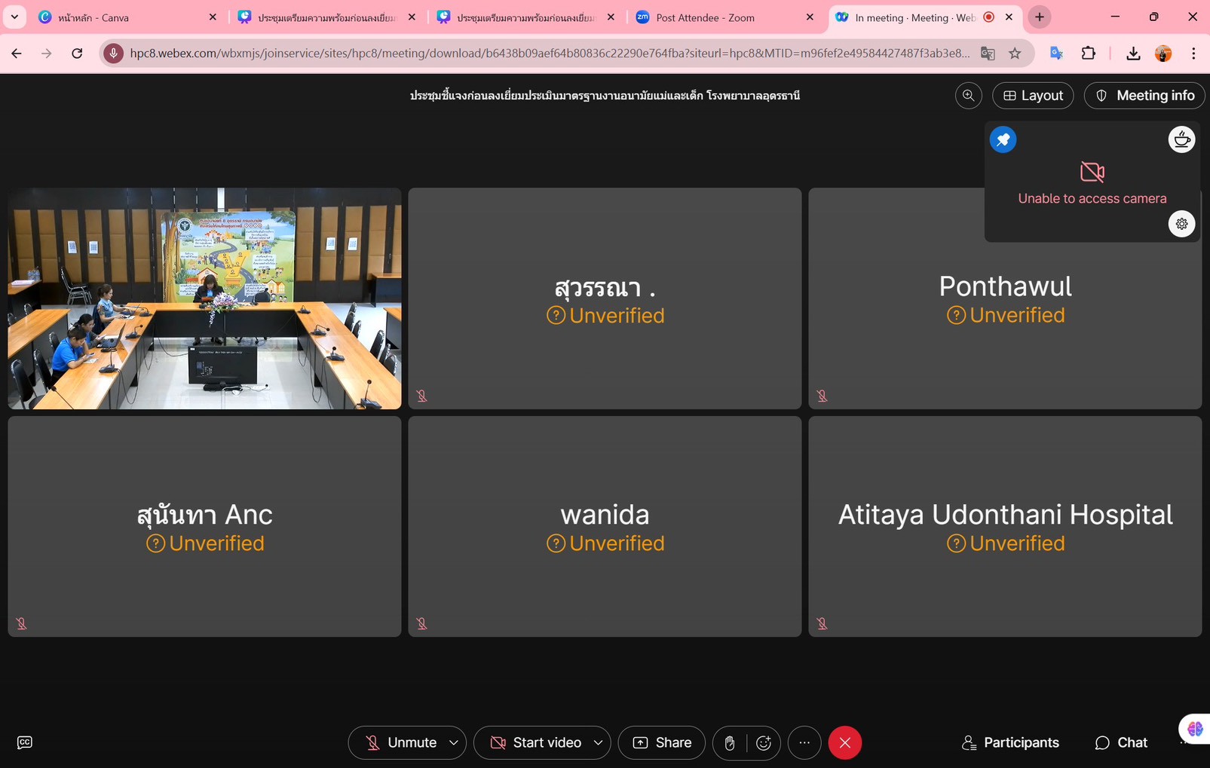Reload the Webex page
1210x768 pixels.
pyautogui.click(x=77, y=53)
